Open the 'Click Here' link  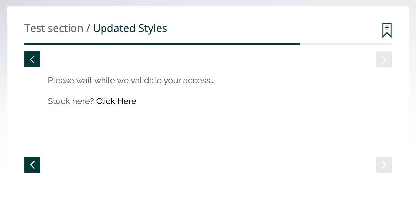click(x=116, y=101)
